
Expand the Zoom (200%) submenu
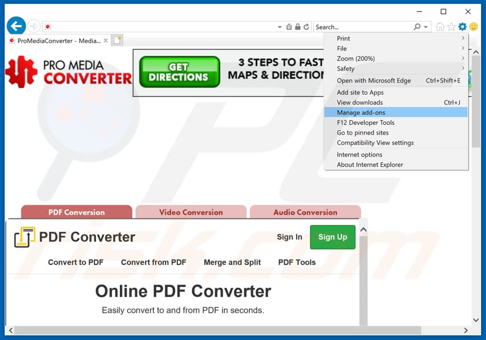[x=396, y=58]
